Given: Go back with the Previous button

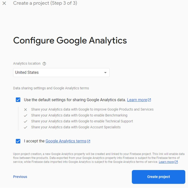Looking at the screenshot, I should tap(20, 177).
